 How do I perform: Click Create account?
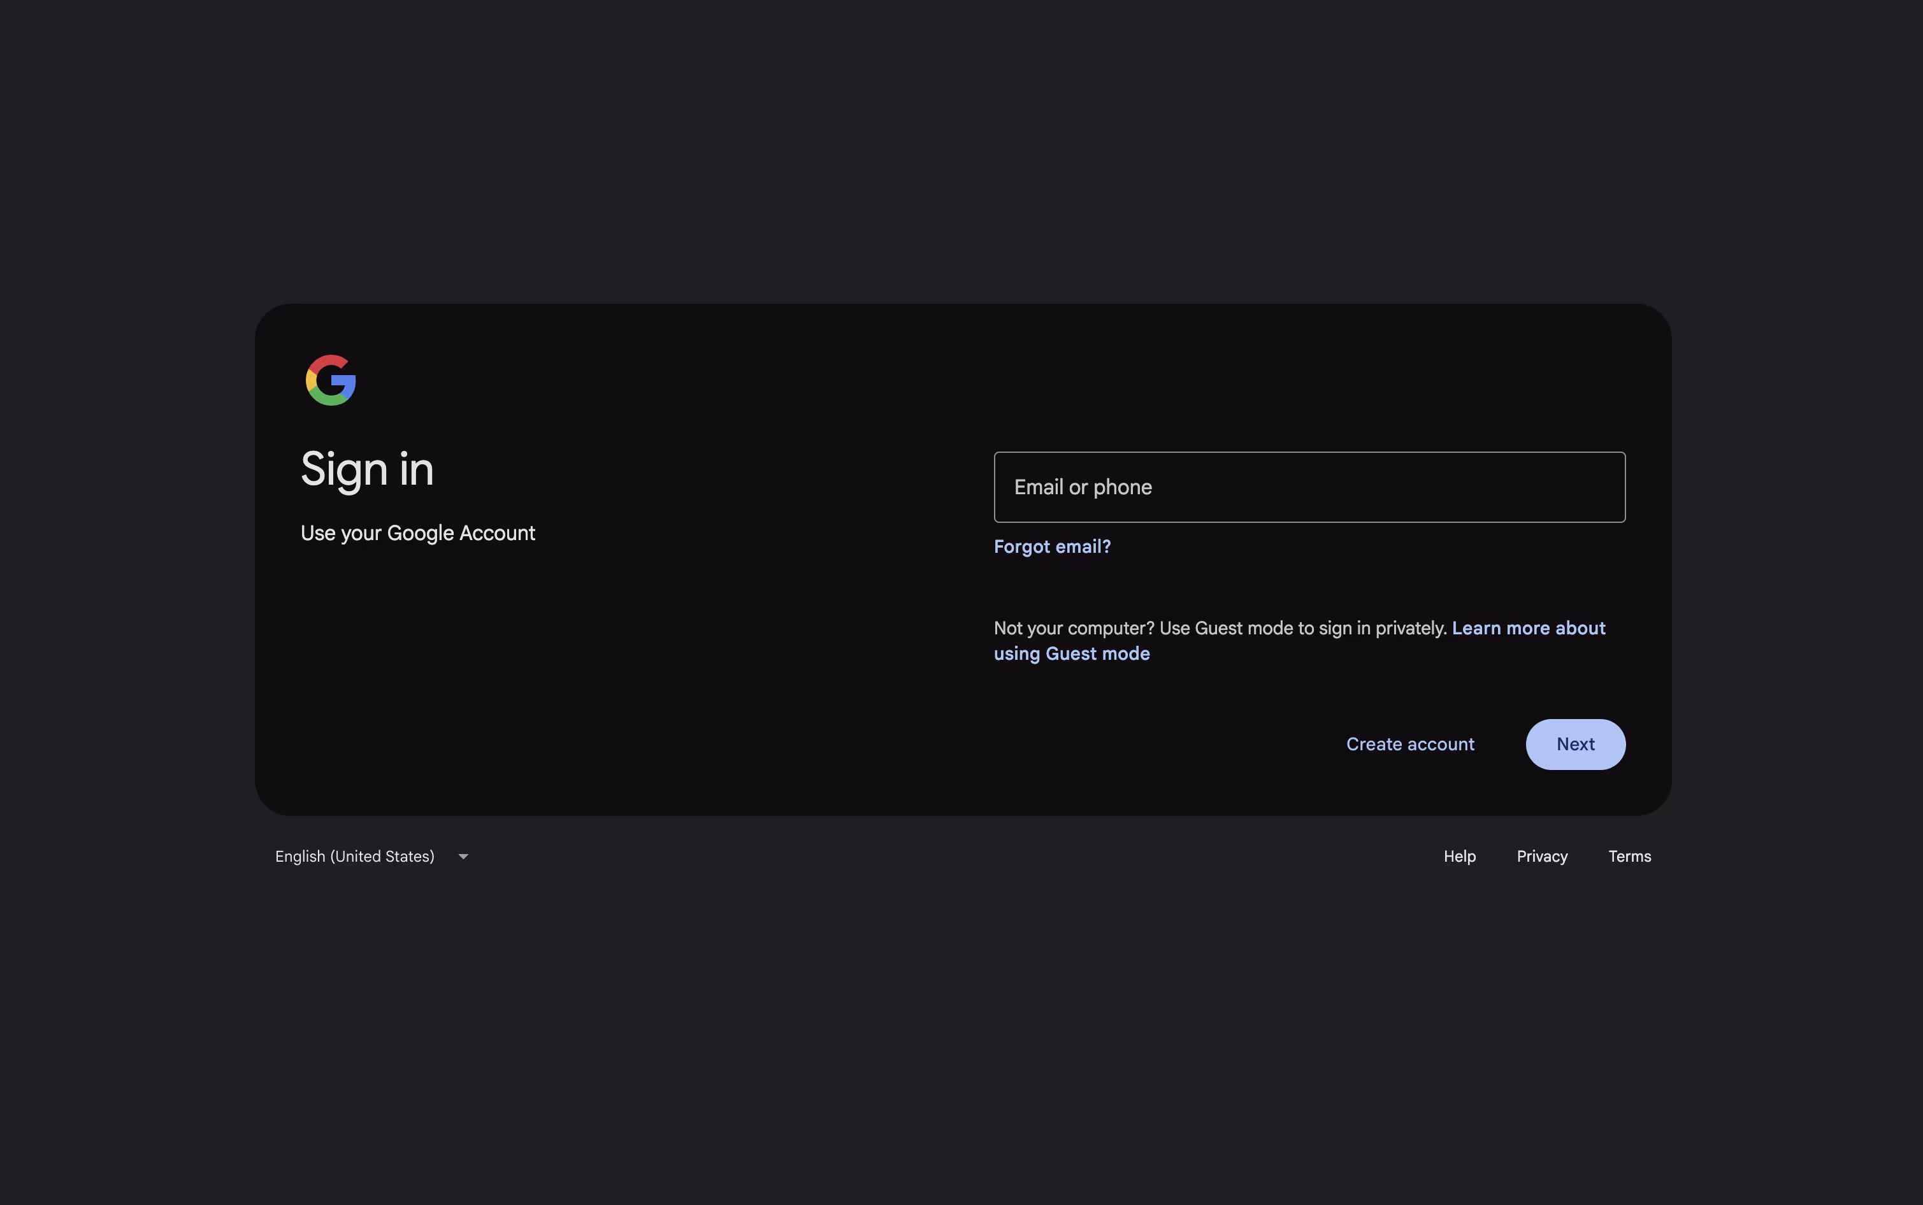[1410, 745]
